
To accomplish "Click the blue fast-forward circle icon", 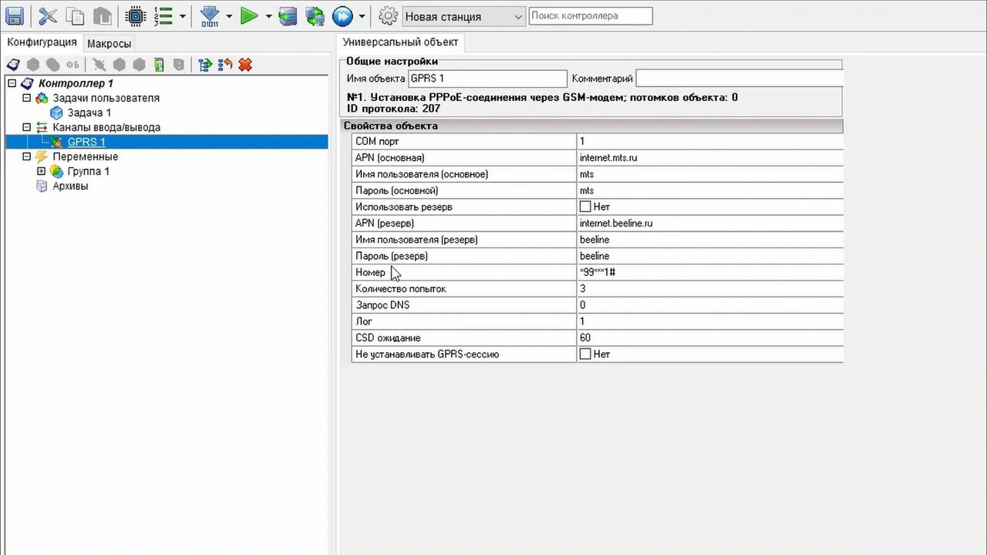I will point(342,15).
